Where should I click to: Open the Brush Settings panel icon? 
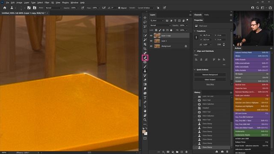pyautogui.click(x=29, y=8)
